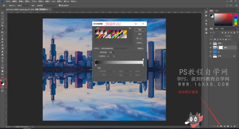Toggle the show sampling ring checkbox

60,5
